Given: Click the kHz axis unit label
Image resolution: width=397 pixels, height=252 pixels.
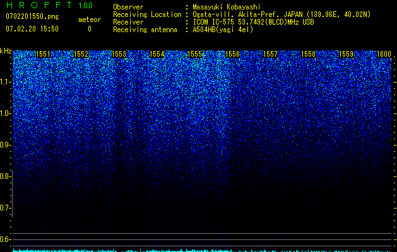Looking at the screenshot, I should coord(6,51).
